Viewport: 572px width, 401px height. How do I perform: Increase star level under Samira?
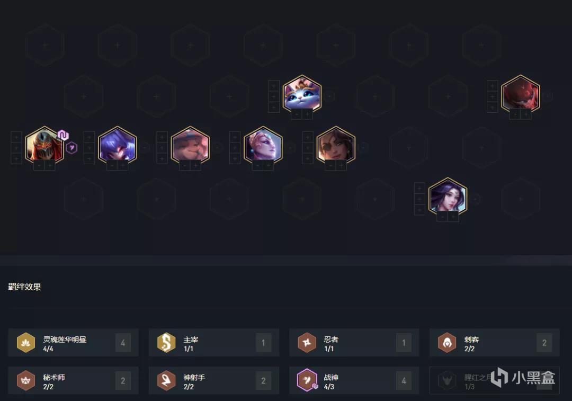(x=341, y=166)
